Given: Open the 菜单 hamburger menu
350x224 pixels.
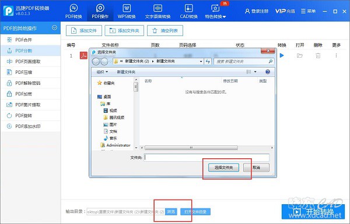Looking at the screenshot, I should point(308,11).
